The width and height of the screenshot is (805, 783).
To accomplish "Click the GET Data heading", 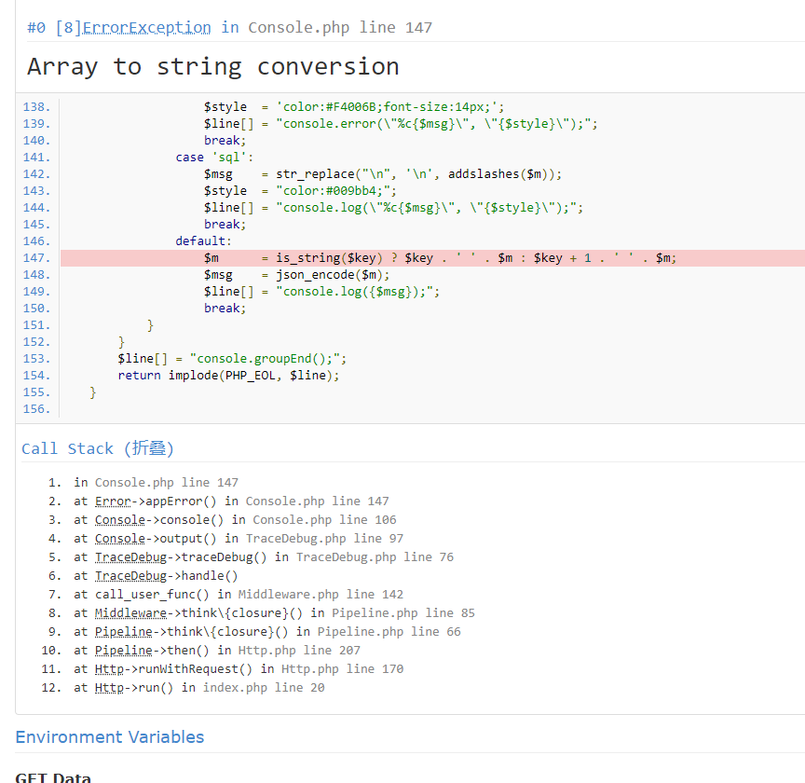I will [53, 776].
